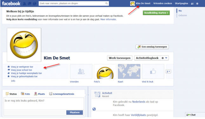Open messages icon in top bar
This screenshot has height=119, width=205.
click(30, 3)
